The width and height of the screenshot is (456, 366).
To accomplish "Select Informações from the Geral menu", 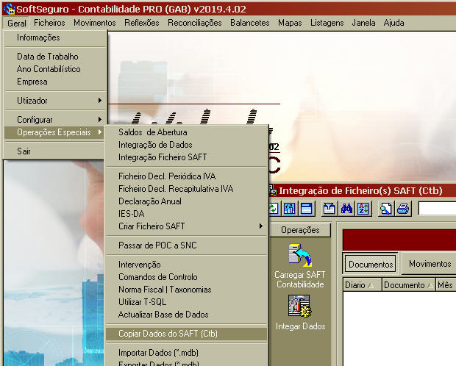I will click(x=54, y=37).
